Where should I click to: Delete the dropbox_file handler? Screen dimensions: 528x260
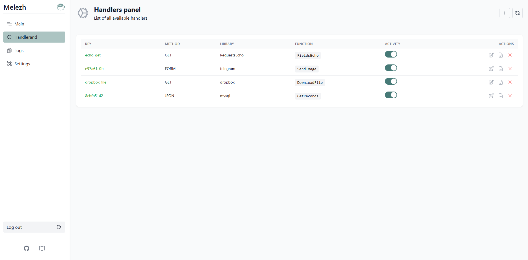point(510,82)
